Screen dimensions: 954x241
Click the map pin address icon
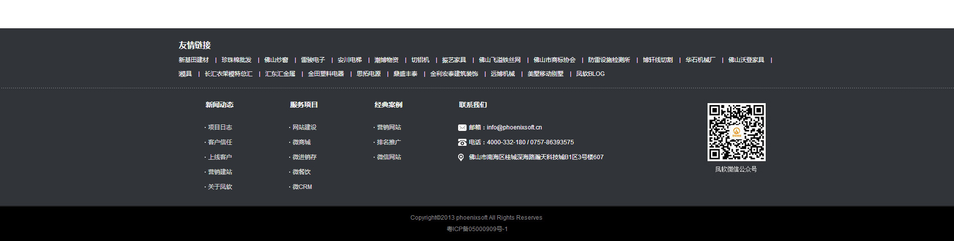(461, 157)
